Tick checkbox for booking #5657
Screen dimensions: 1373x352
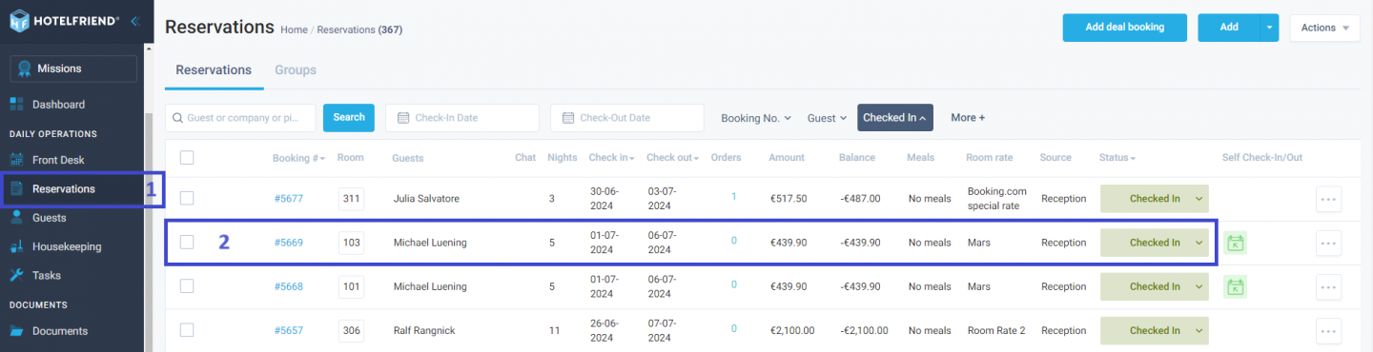pos(187,330)
